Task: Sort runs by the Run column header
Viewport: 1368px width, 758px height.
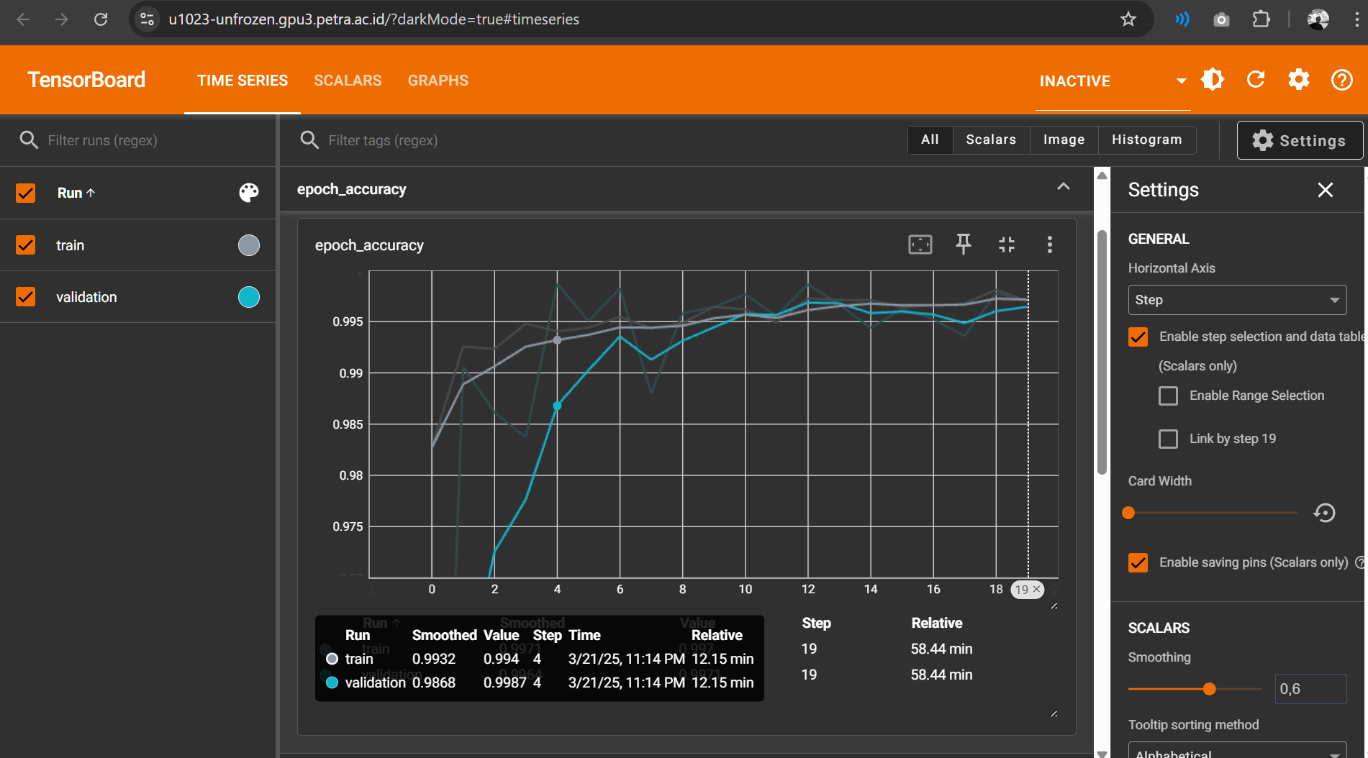Action: pyautogui.click(x=76, y=193)
